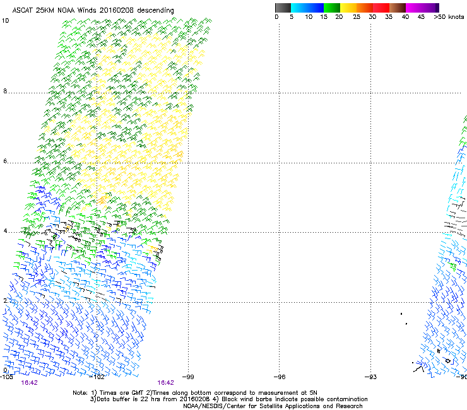The image size is (467, 410).
Task: Click the green 15-20 knots color band
Action: (x=332, y=8)
